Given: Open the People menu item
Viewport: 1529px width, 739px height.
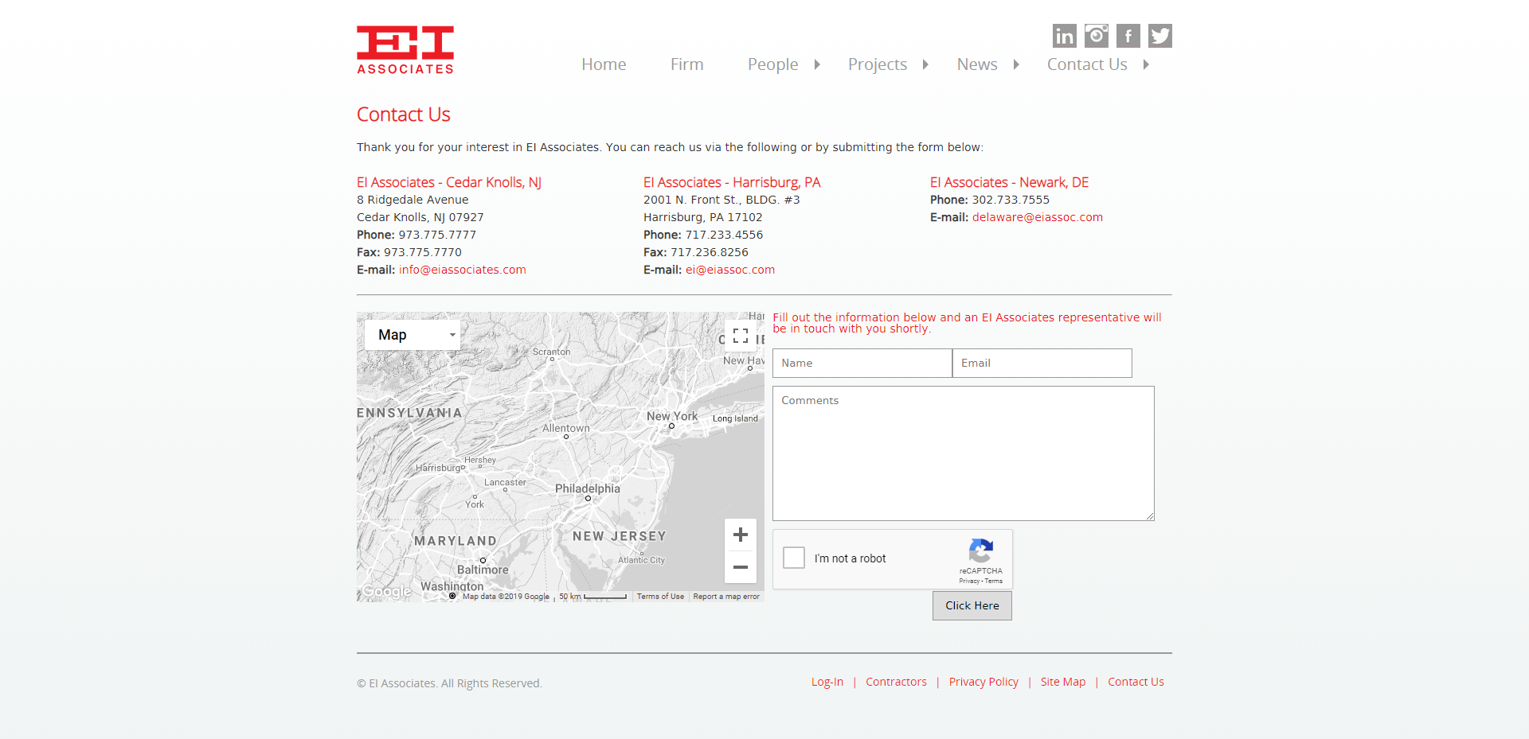Looking at the screenshot, I should tap(772, 64).
